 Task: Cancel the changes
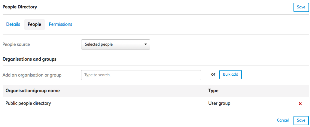tap(283, 120)
